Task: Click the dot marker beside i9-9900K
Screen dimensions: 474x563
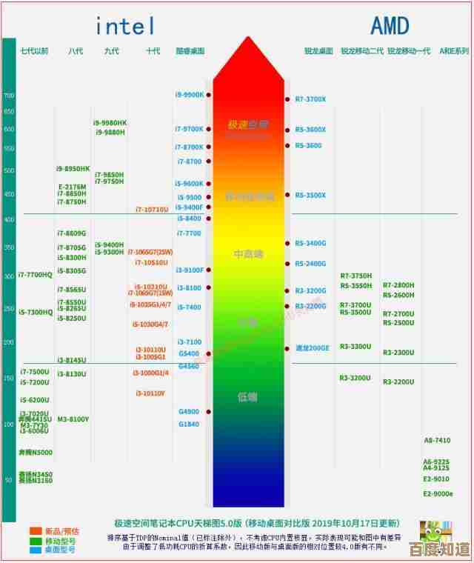Action: click(x=209, y=95)
